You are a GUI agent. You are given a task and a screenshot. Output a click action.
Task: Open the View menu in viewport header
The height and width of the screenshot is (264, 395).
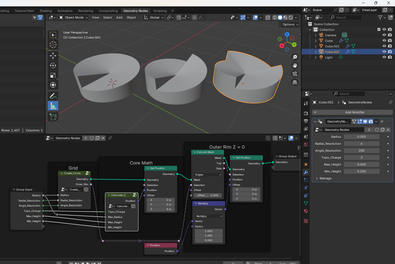pos(95,17)
